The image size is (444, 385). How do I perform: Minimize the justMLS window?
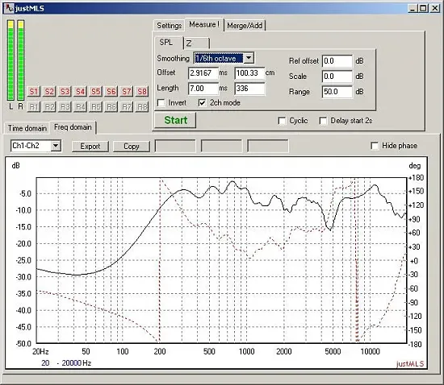coord(413,8)
